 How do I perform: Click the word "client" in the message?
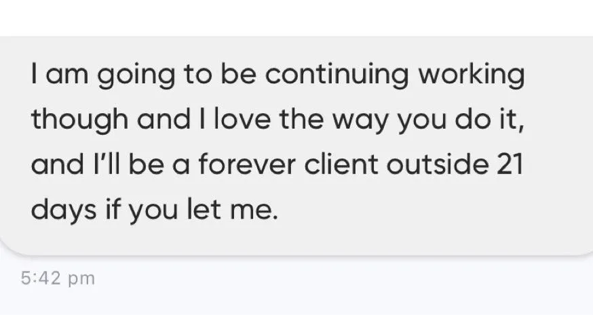click(x=341, y=165)
